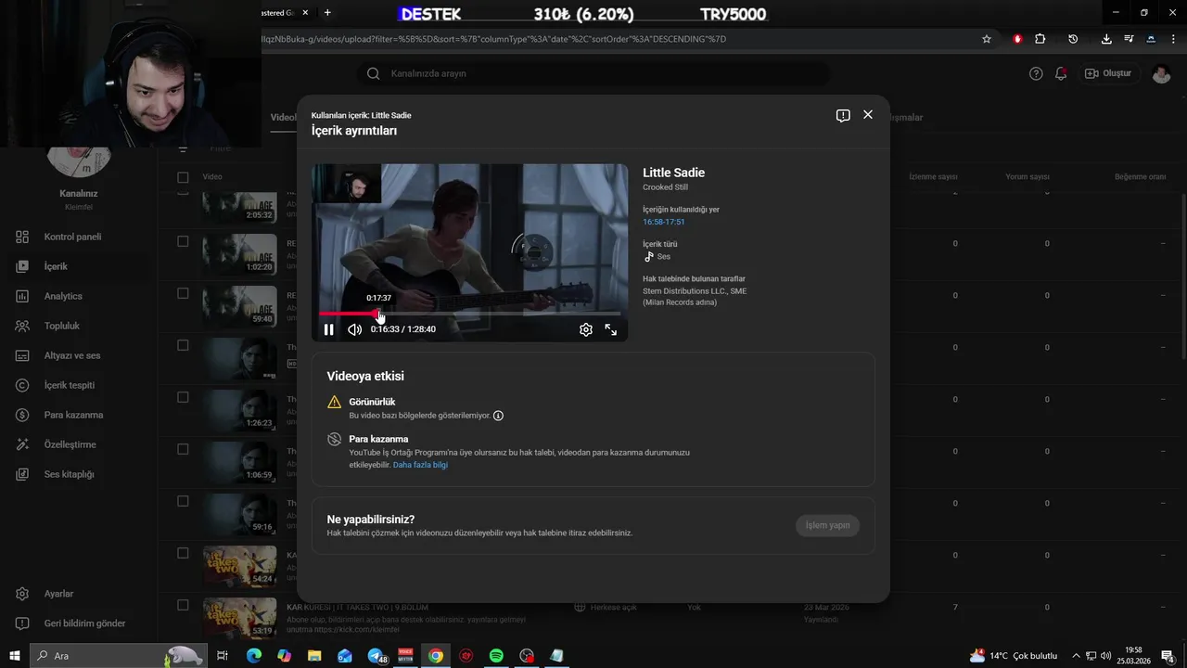The width and height of the screenshot is (1187, 668).
Task: Click the taskbar Ara search box
Action: (x=117, y=656)
